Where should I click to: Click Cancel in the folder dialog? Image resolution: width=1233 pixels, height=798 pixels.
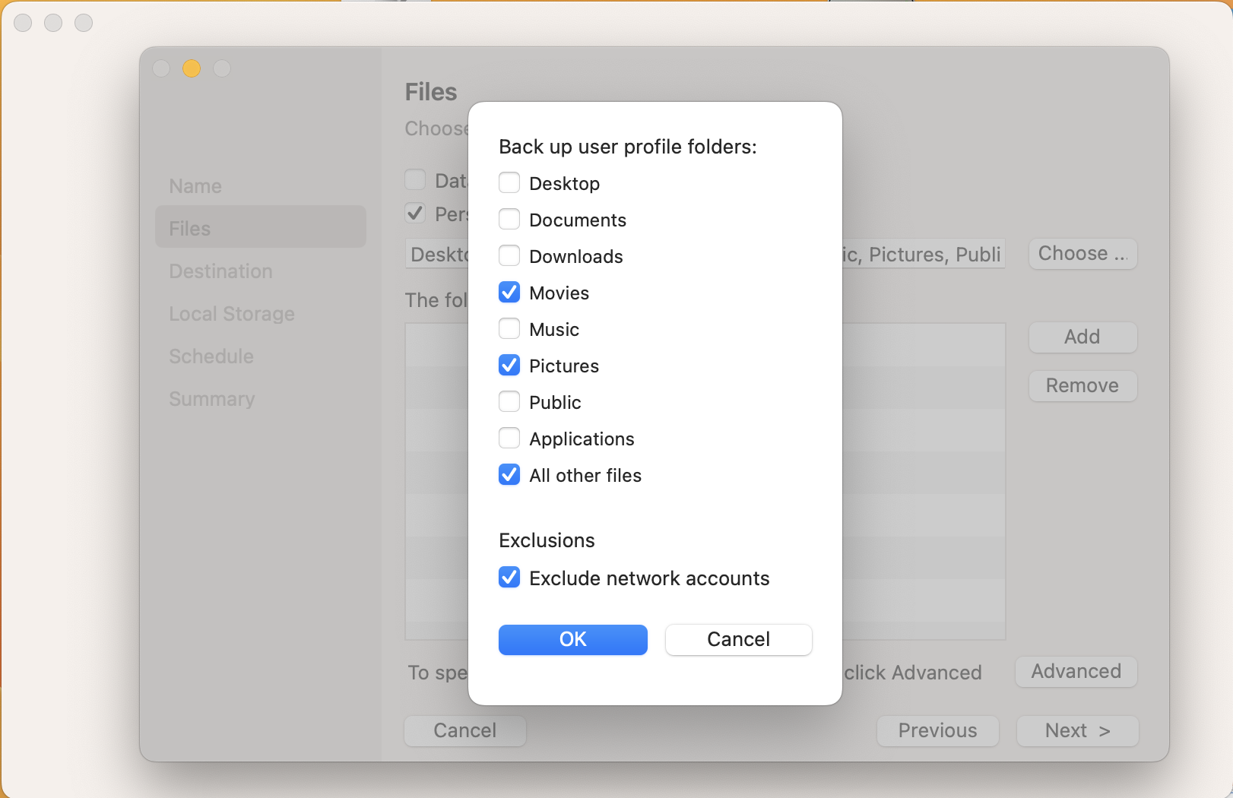click(x=739, y=639)
